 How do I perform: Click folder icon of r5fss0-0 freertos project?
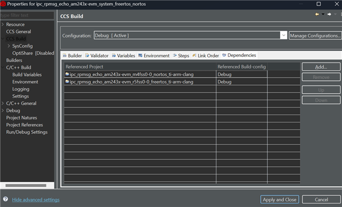67,82
